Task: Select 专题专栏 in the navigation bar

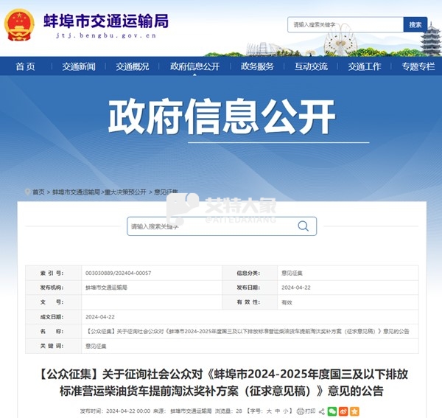Action: (418, 66)
